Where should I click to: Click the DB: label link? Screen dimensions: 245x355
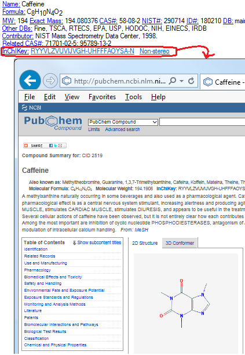(x=228, y=21)
